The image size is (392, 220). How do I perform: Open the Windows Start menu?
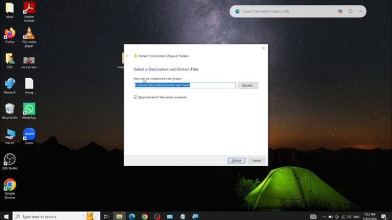[x=6, y=216]
